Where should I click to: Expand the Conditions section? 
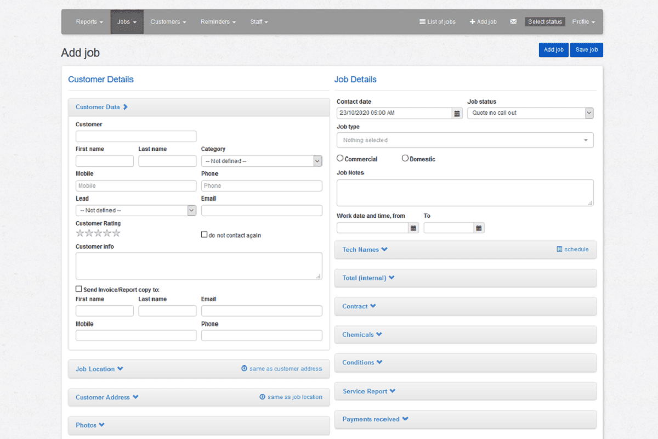point(362,363)
